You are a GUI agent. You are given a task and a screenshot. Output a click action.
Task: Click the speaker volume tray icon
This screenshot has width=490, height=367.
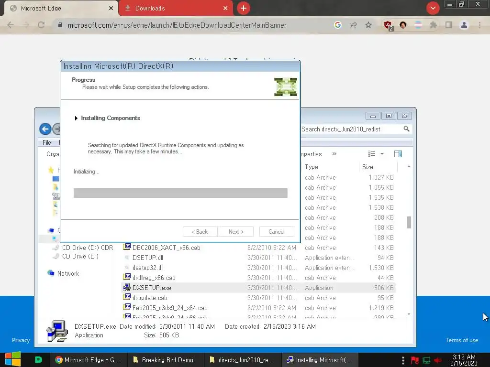click(x=437, y=360)
